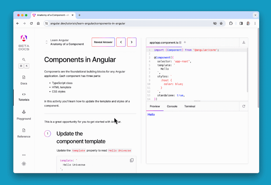This screenshot has height=185, width=271.
Task: Click the three-dots more menu in sidebar
Action: point(24,155)
